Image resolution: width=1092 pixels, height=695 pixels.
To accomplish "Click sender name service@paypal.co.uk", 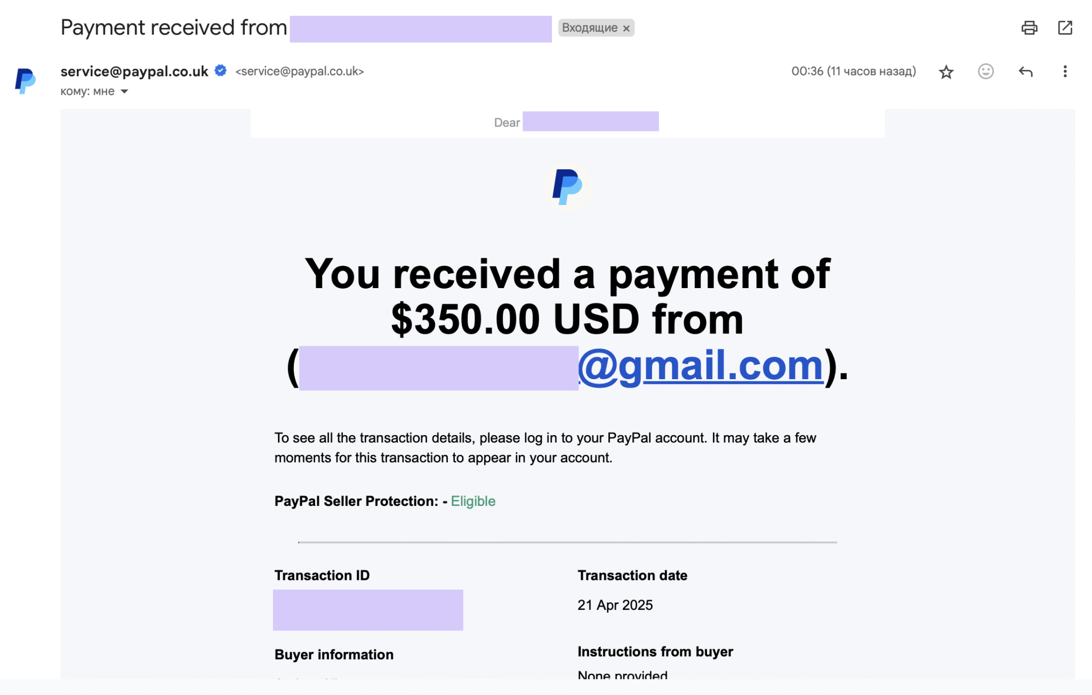I will pyautogui.click(x=134, y=71).
